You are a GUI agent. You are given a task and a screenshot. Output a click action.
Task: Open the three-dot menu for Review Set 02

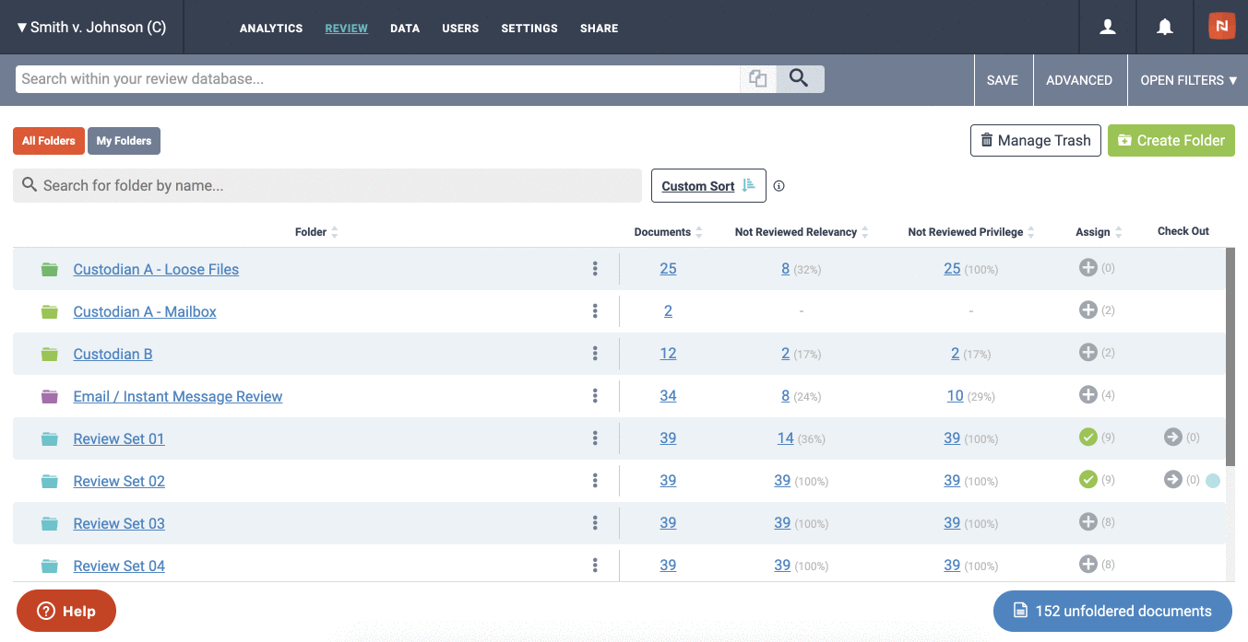pyautogui.click(x=595, y=481)
